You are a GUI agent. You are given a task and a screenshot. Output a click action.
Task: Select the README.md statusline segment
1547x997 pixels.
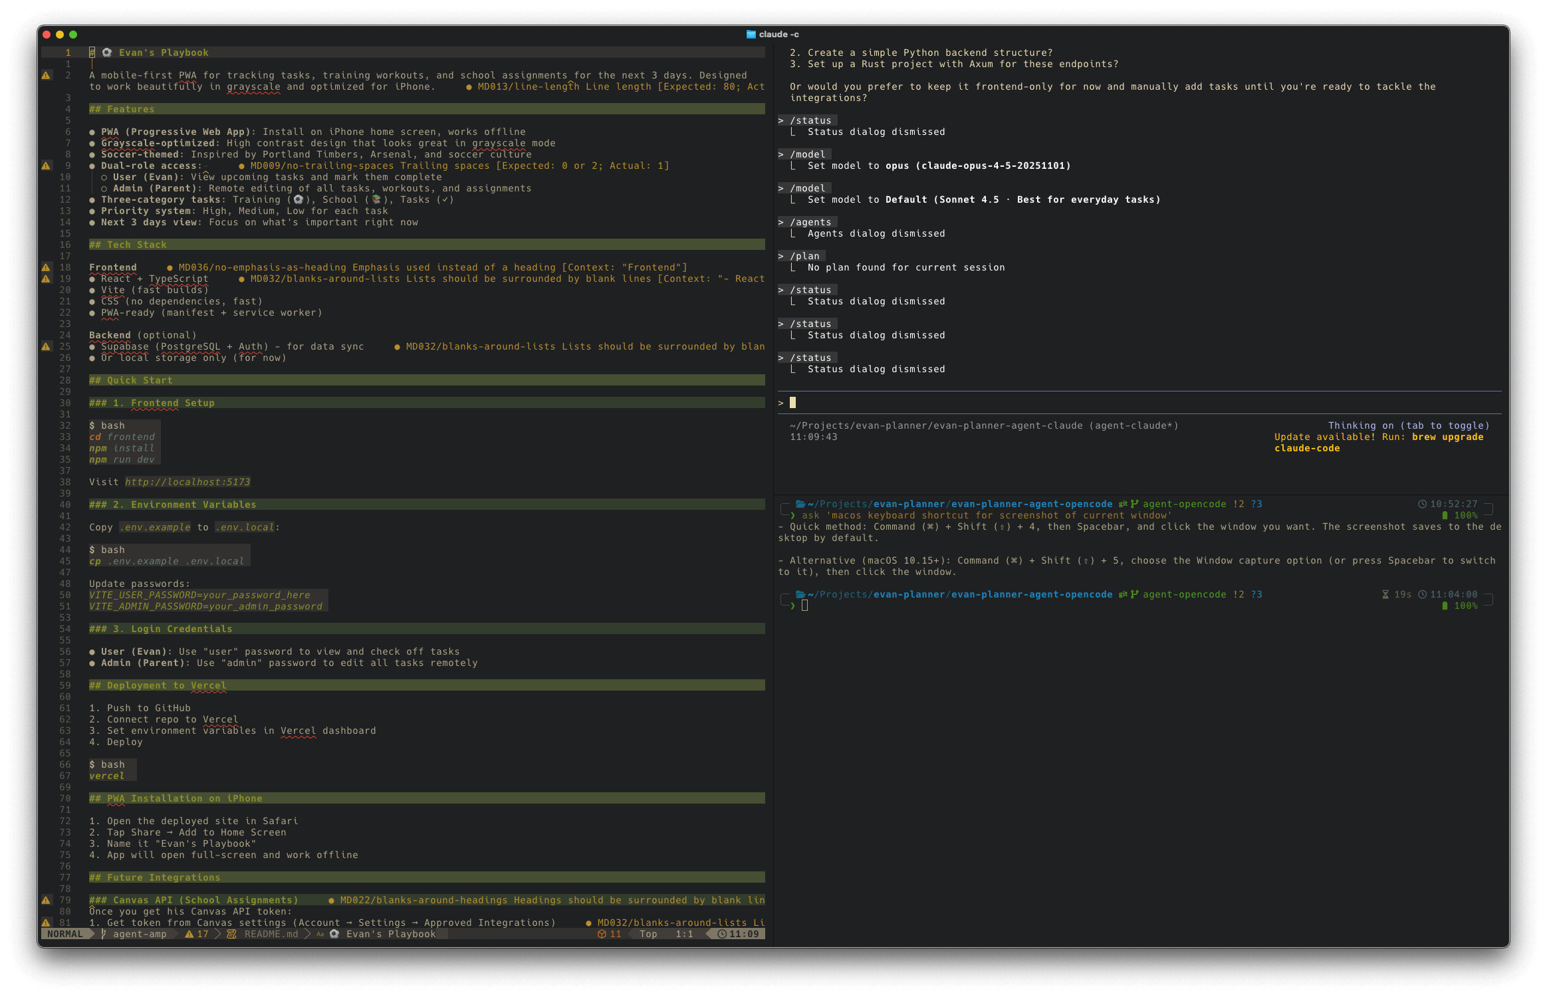point(270,933)
